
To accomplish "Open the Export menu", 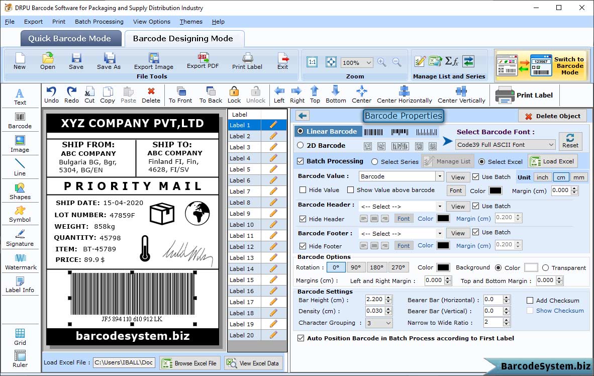I will (33, 22).
